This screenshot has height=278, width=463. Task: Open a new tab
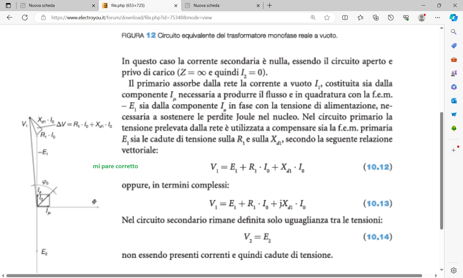(270, 6)
